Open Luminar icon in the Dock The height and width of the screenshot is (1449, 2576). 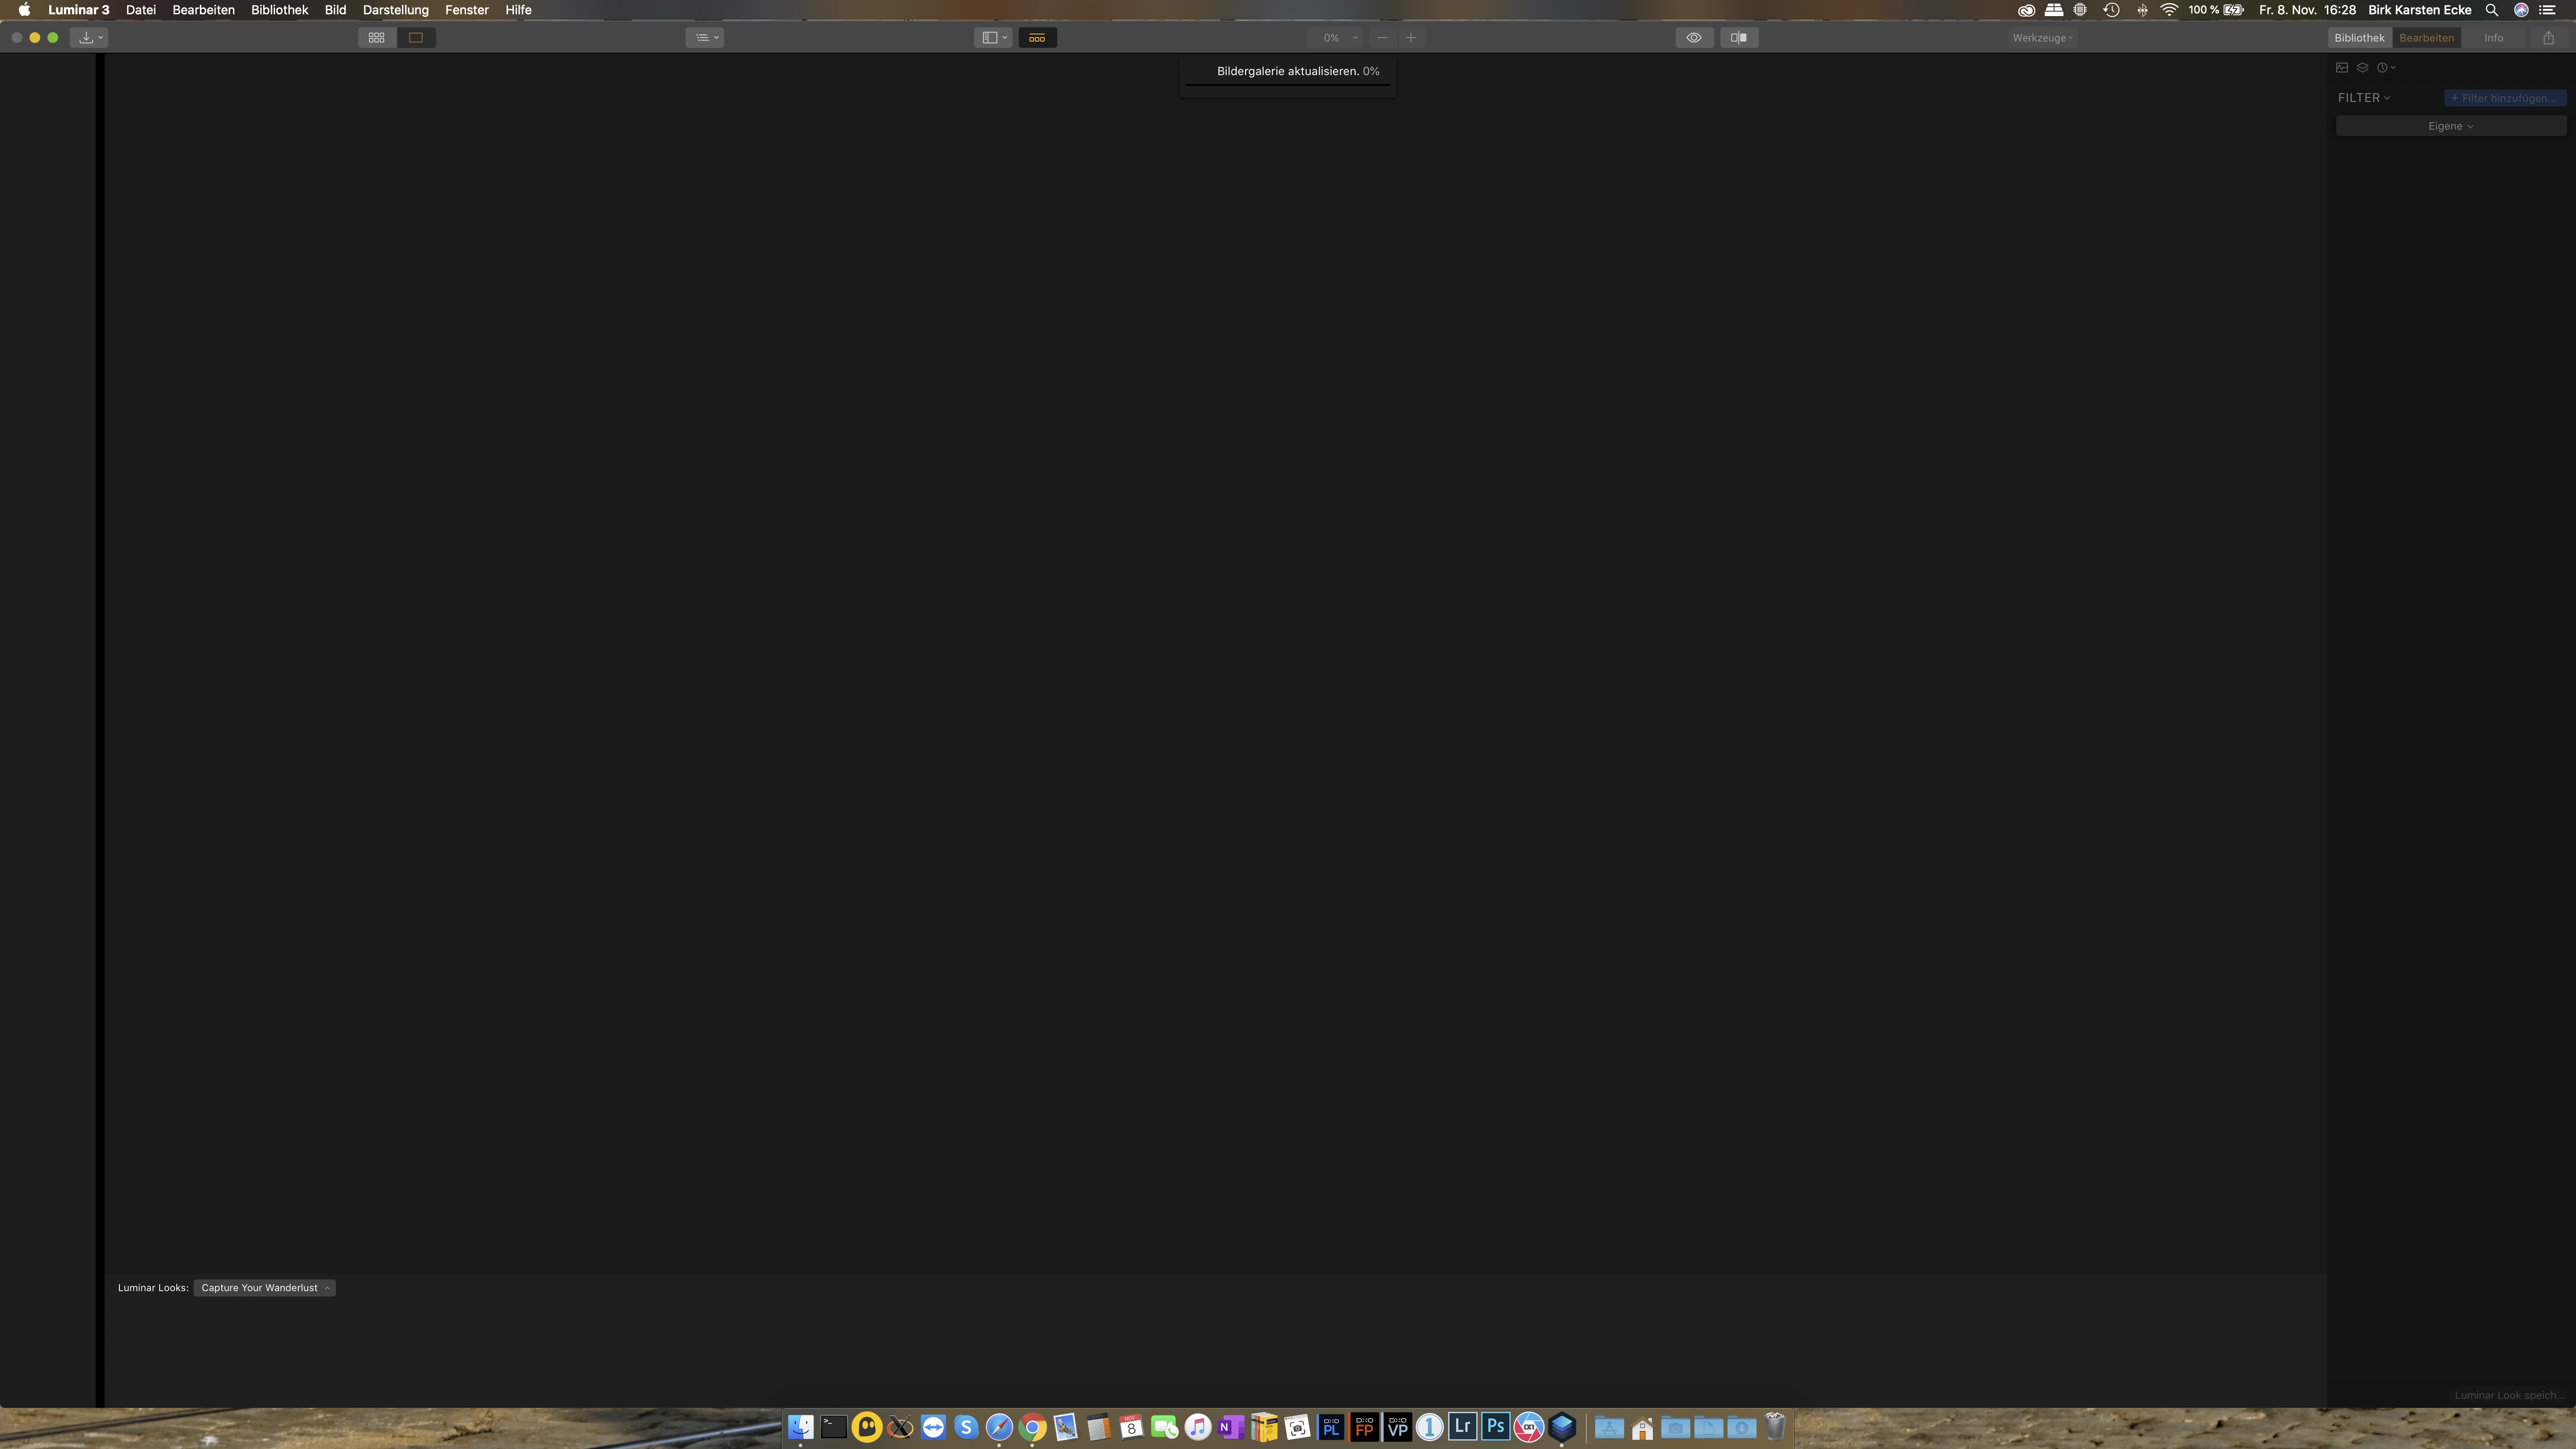1562,1427
